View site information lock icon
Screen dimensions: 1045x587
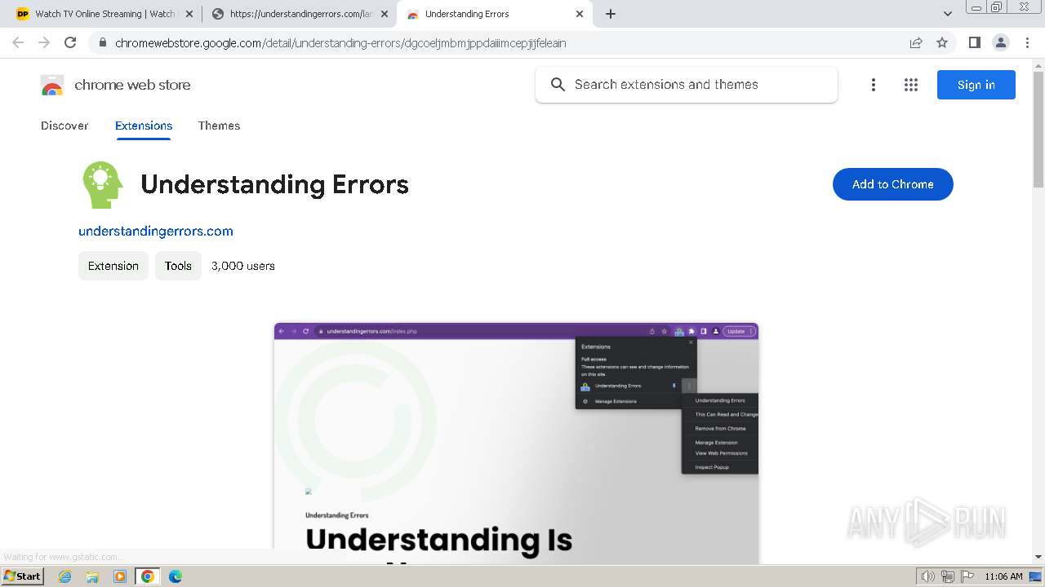(x=103, y=42)
